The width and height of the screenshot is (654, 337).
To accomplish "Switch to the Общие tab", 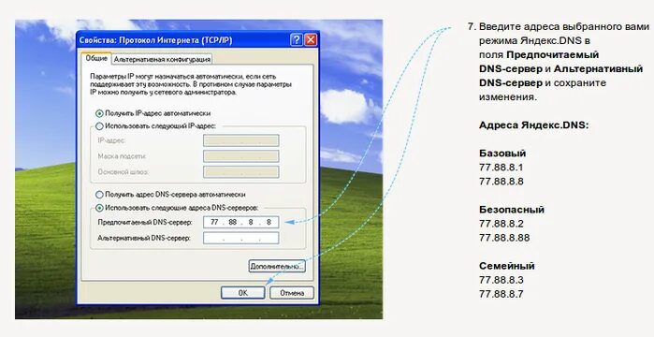I will tap(96, 59).
